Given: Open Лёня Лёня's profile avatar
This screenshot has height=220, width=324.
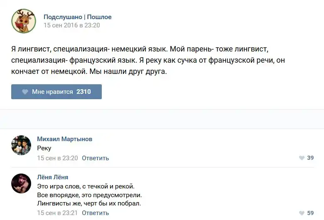Looking at the screenshot, I should [21, 183].
